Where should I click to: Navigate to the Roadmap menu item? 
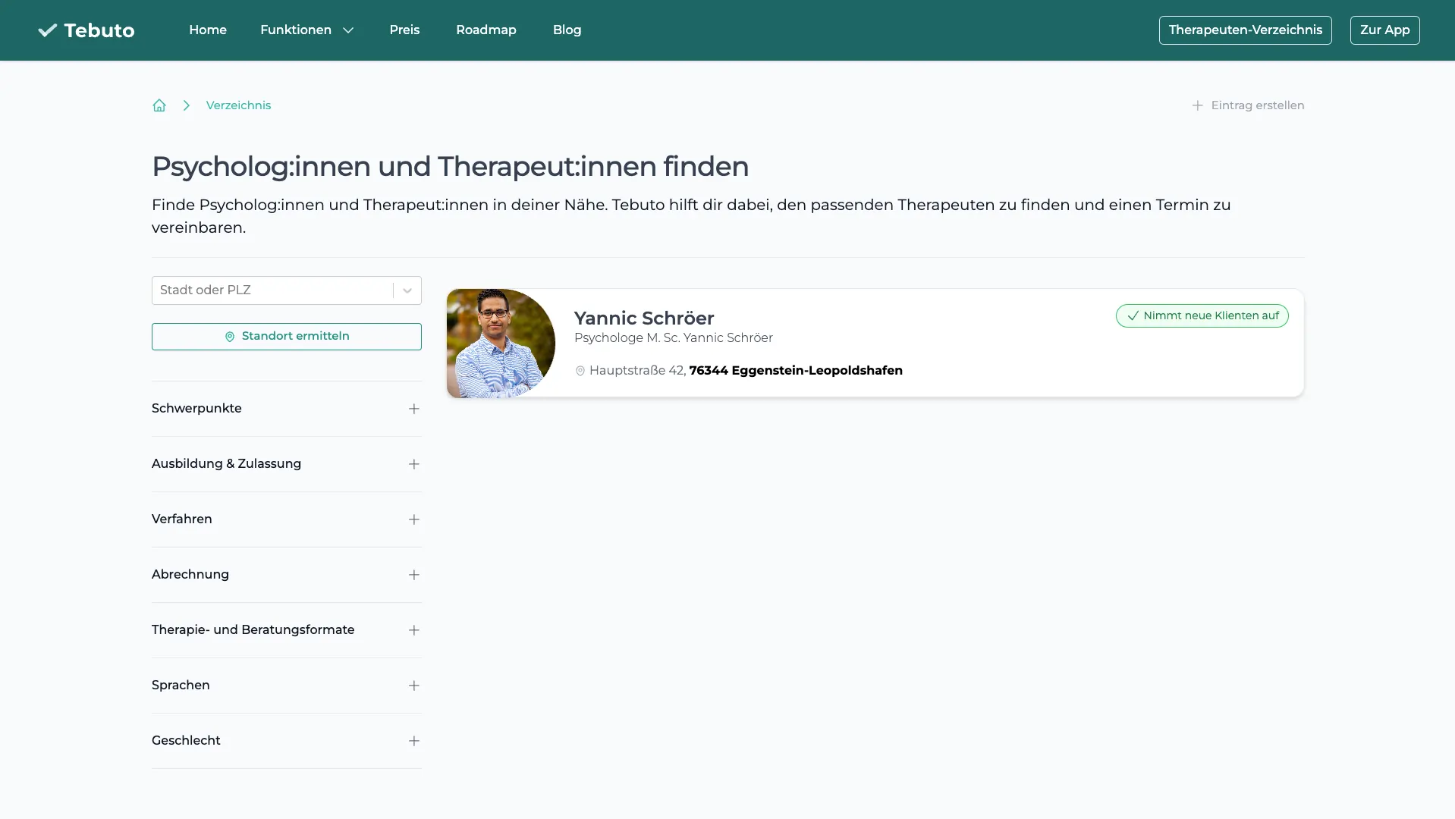(x=486, y=30)
